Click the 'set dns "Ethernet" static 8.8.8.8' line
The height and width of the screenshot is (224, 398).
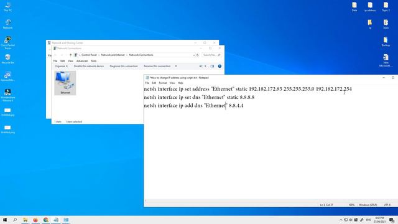point(199,97)
